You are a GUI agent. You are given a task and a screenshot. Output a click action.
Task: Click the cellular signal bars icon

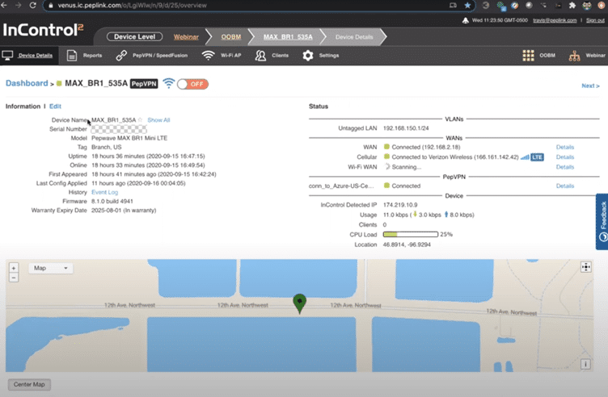(525, 157)
